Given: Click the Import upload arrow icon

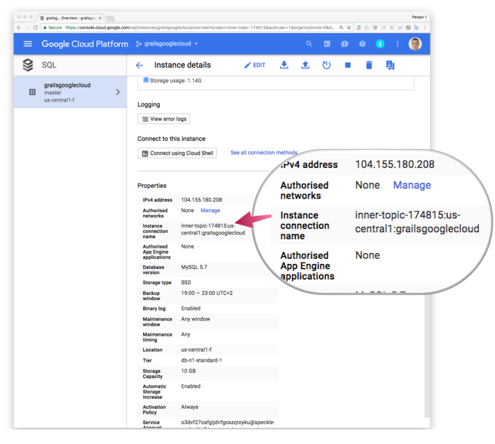Looking at the screenshot, I should coord(305,65).
